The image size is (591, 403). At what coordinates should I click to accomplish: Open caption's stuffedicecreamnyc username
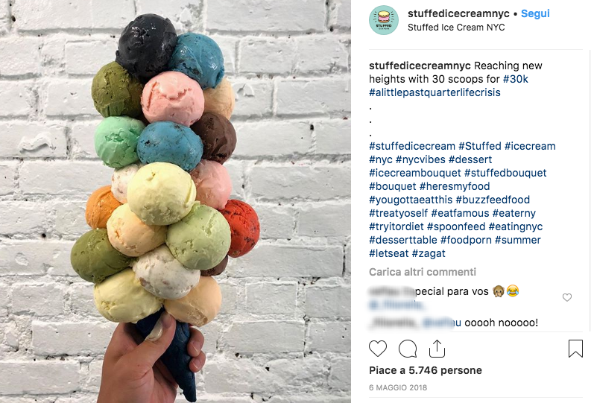coord(420,66)
